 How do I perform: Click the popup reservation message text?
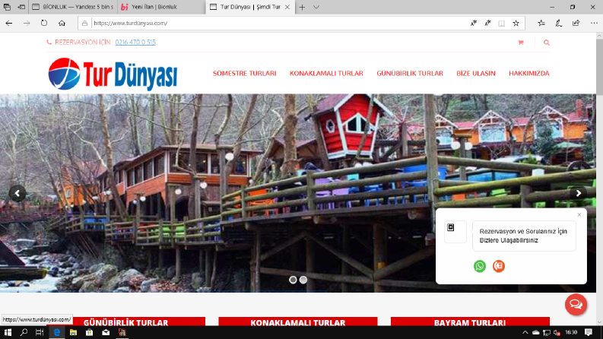(x=523, y=236)
